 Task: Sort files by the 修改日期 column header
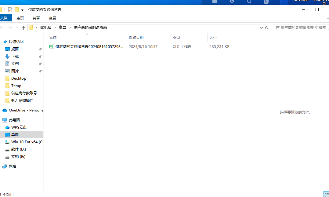(136, 37)
